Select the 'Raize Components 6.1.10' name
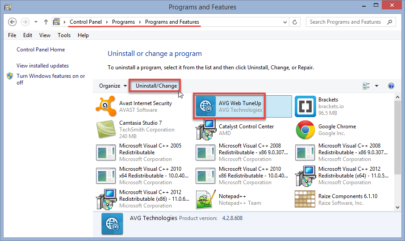 pyautogui.click(x=348, y=196)
